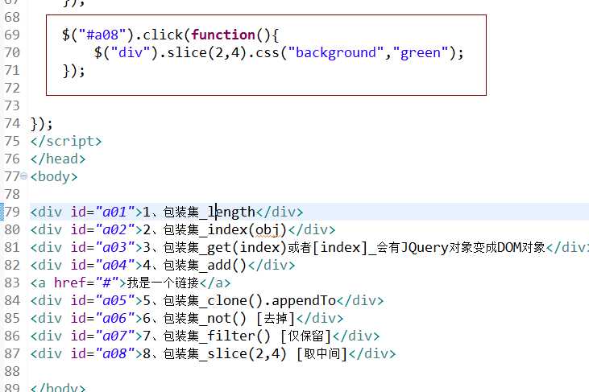Collapse the body tag fold marker at line 77
The image size is (589, 392).
[x=24, y=176]
